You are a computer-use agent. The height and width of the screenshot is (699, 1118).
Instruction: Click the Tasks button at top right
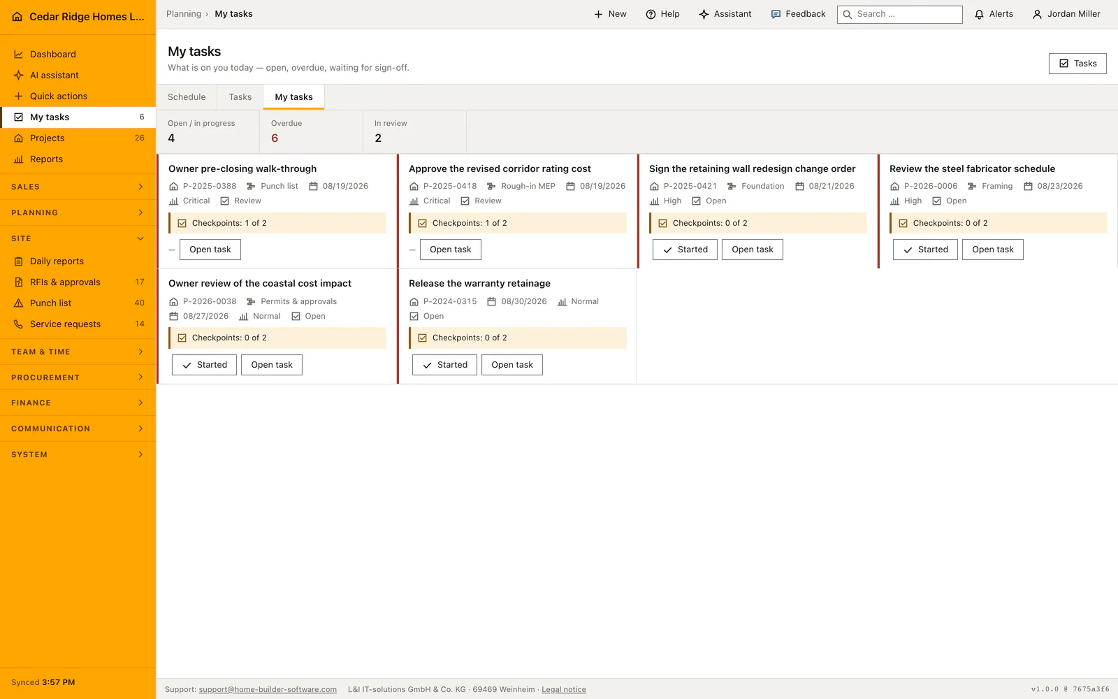coord(1077,64)
